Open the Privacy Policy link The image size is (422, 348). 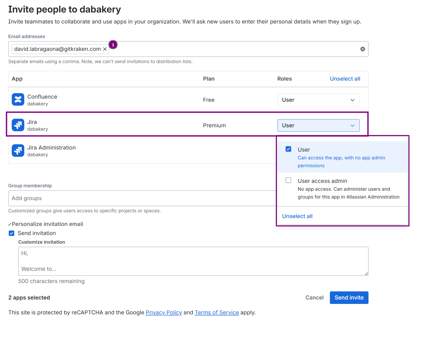pyautogui.click(x=164, y=312)
